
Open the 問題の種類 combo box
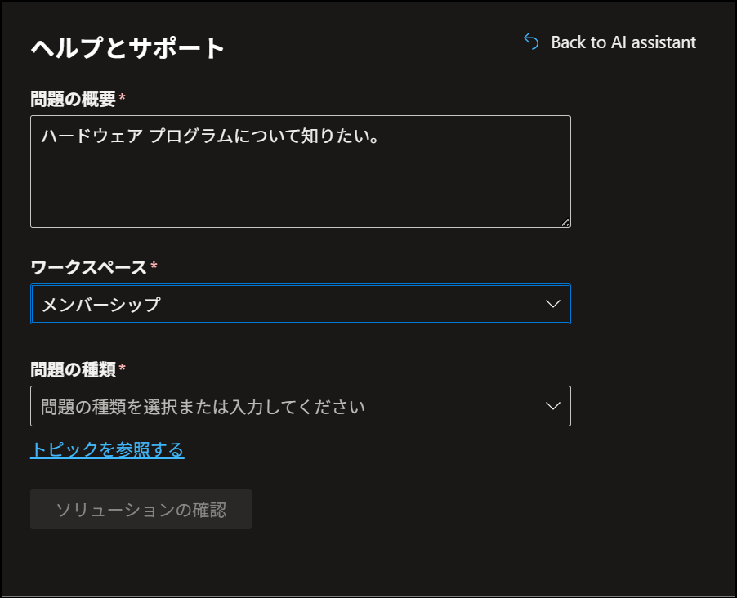tap(301, 405)
